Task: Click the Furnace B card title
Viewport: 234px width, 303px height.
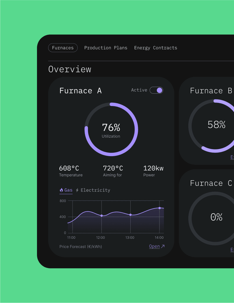Action: pos(211,91)
